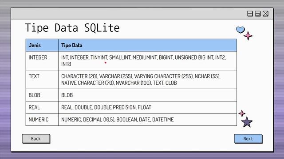Select the BLOB label in Jenis column
This screenshot has width=284, height=159.
point(35,95)
